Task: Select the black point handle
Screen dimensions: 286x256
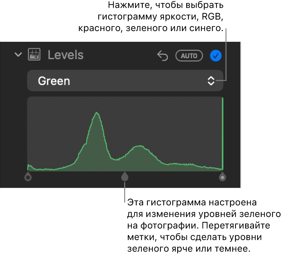Action: pyautogui.click(x=28, y=176)
